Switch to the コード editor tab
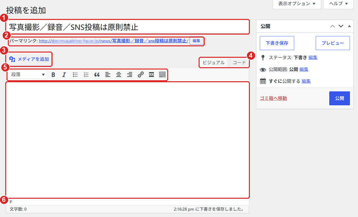This screenshot has height=217, width=358. tap(239, 63)
